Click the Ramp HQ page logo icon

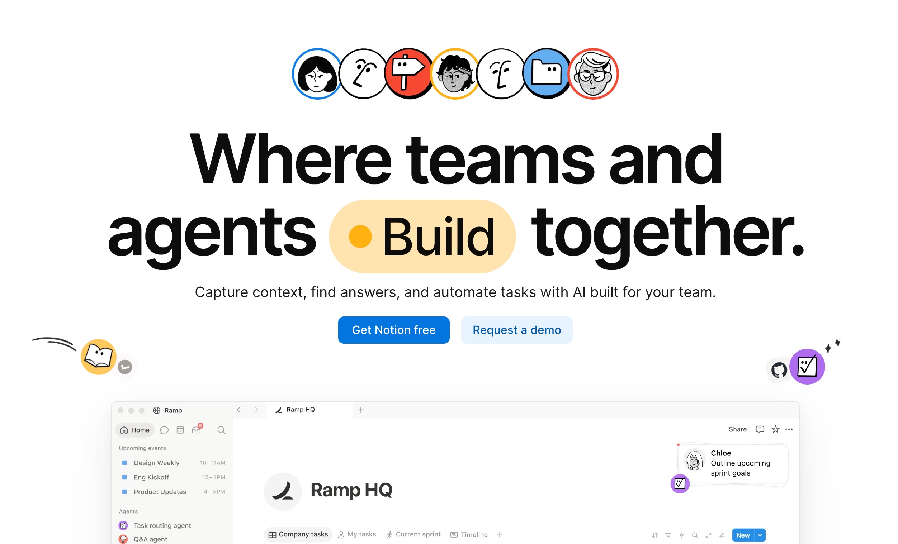(283, 492)
